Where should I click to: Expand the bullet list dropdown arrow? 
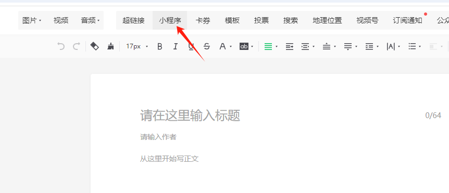(420, 46)
